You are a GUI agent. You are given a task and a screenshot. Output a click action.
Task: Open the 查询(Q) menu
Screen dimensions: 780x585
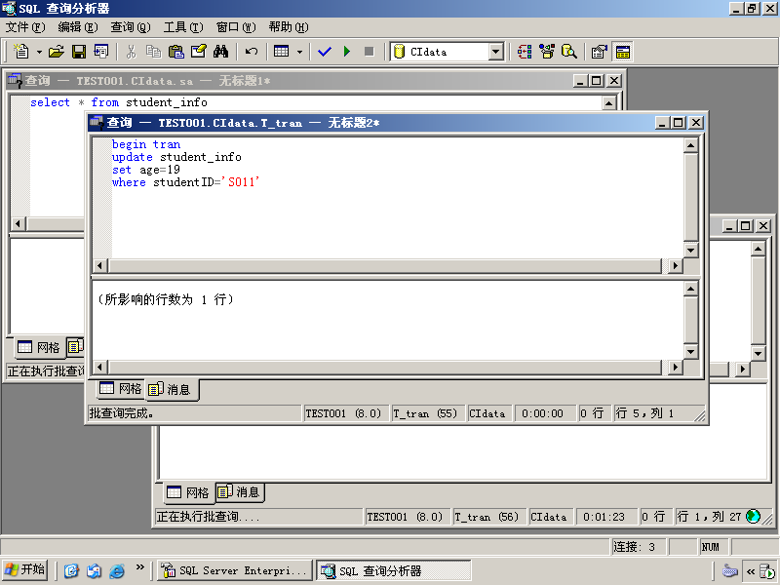[x=131, y=27]
